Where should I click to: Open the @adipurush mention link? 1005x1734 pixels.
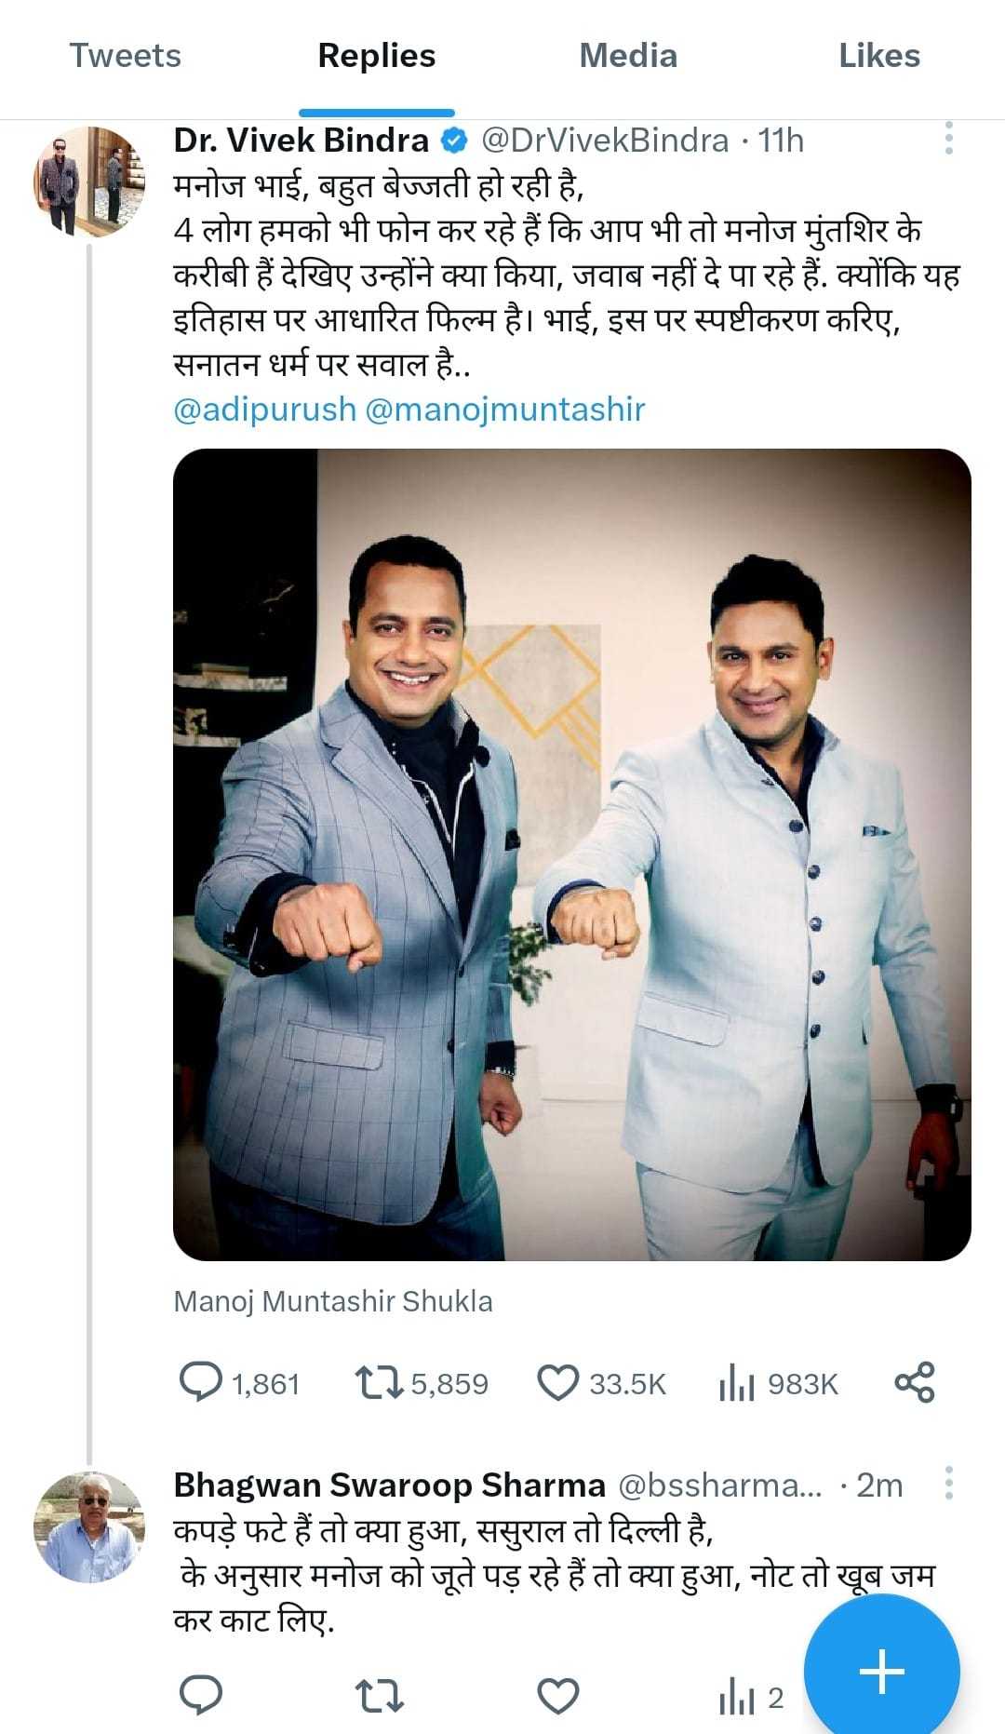click(x=264, y=410)
